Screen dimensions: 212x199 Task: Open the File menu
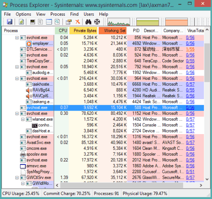click(7, 14)
